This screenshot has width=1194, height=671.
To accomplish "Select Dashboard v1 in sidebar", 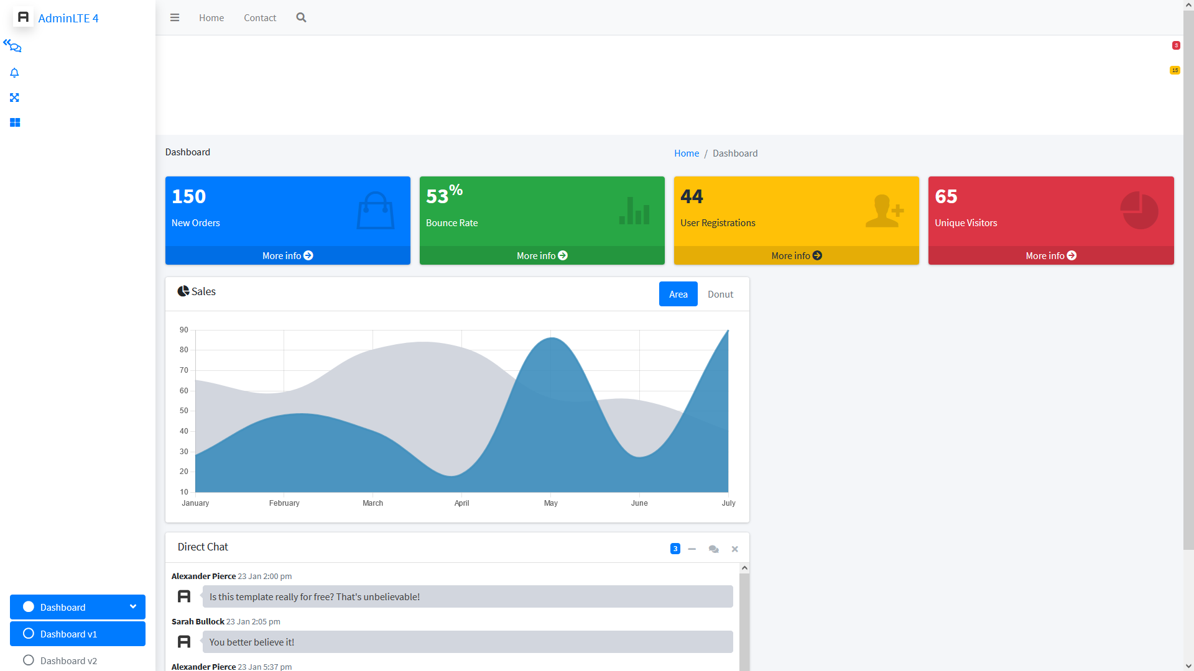I will point(78,634).
